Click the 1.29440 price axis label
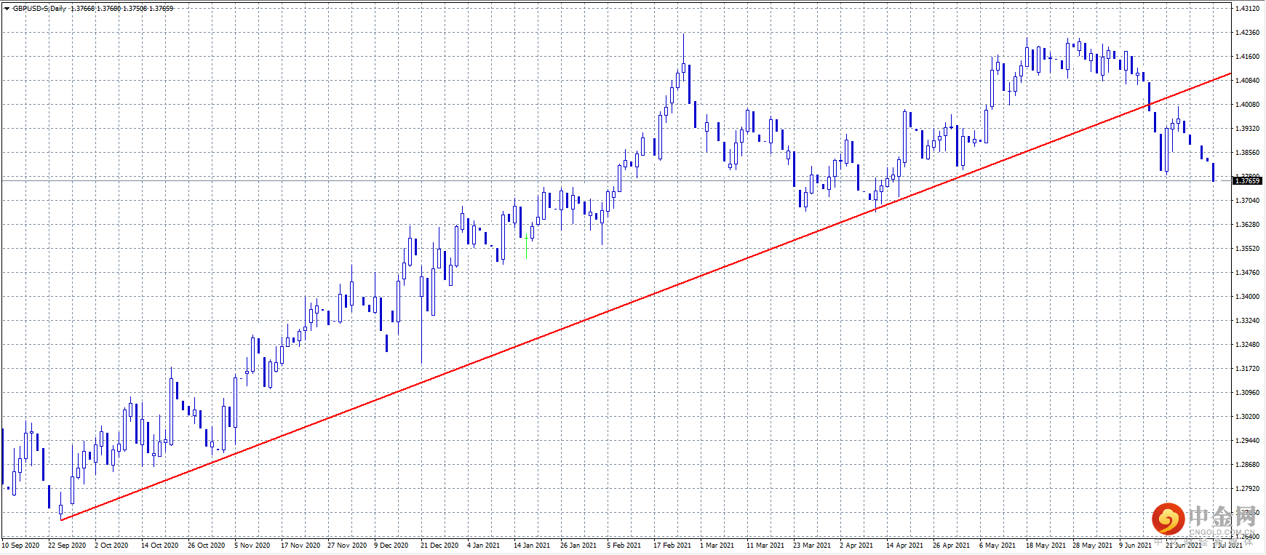 [x=1247, y=441]
